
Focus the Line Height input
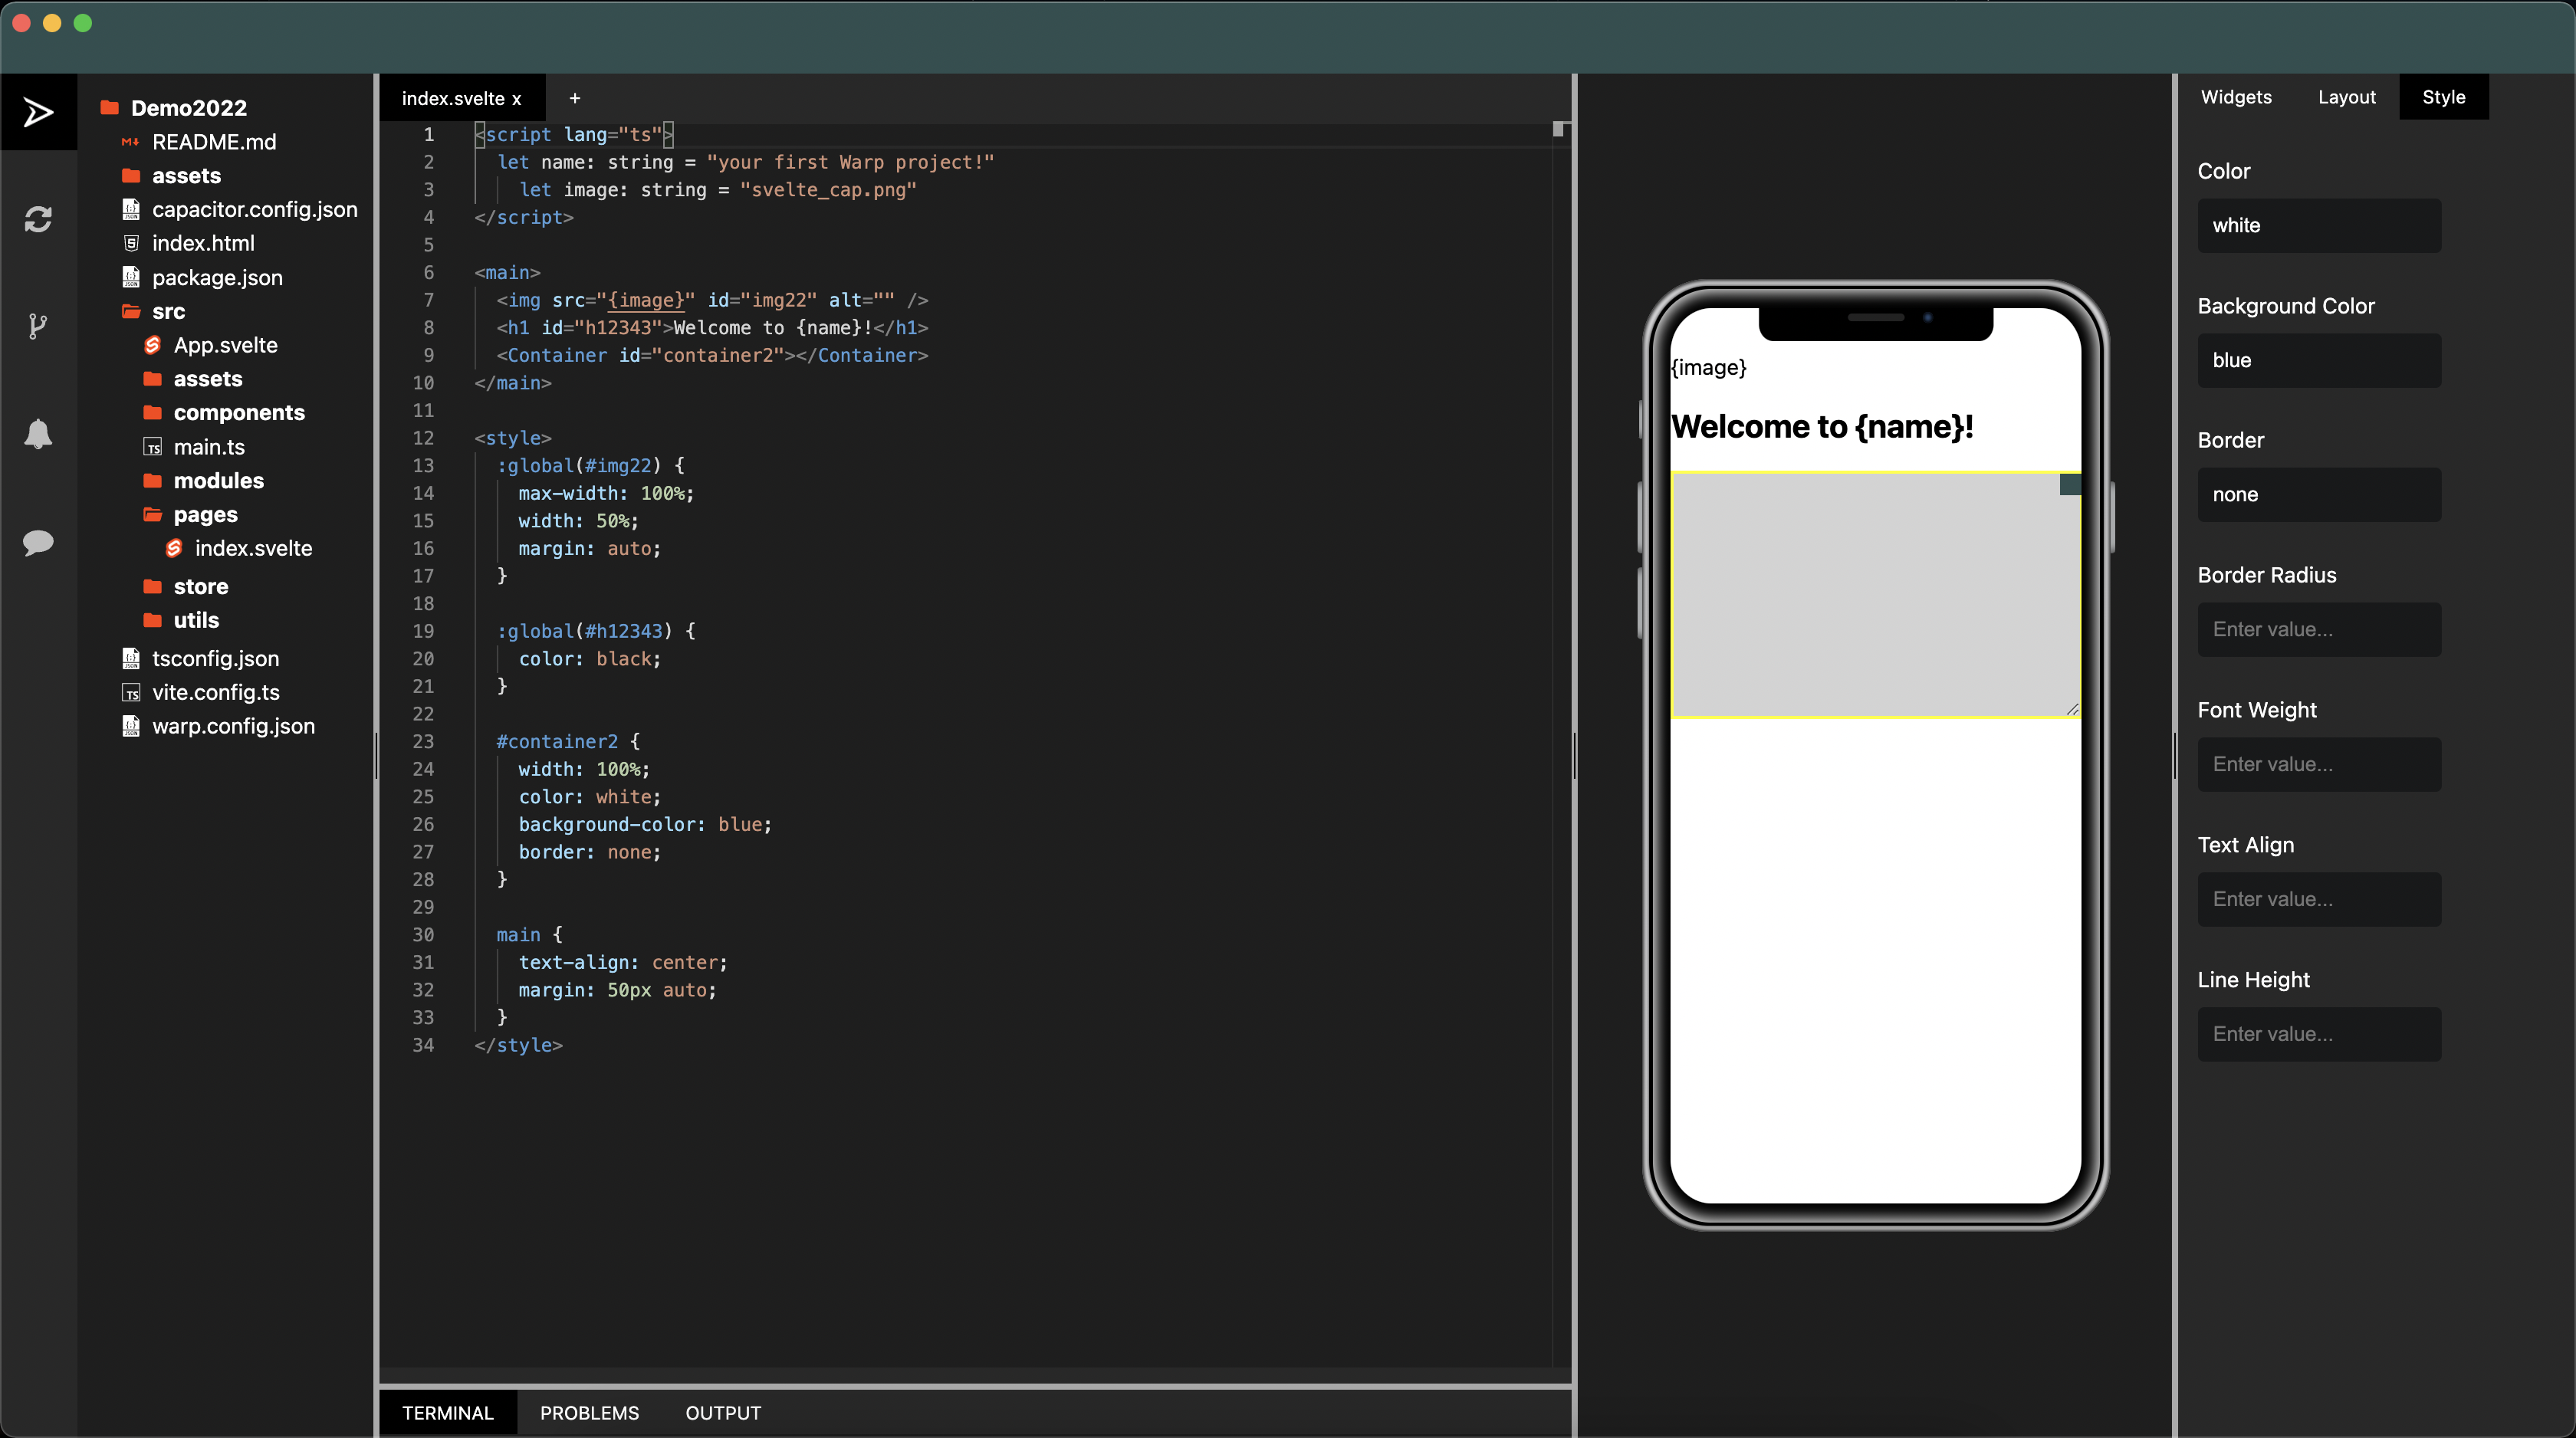(x=2319, y=1034)
